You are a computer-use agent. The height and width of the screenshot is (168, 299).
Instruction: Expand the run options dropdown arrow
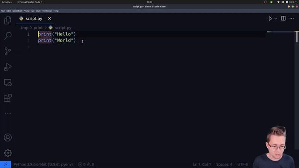pyautogui.click(x=276, y=19)
